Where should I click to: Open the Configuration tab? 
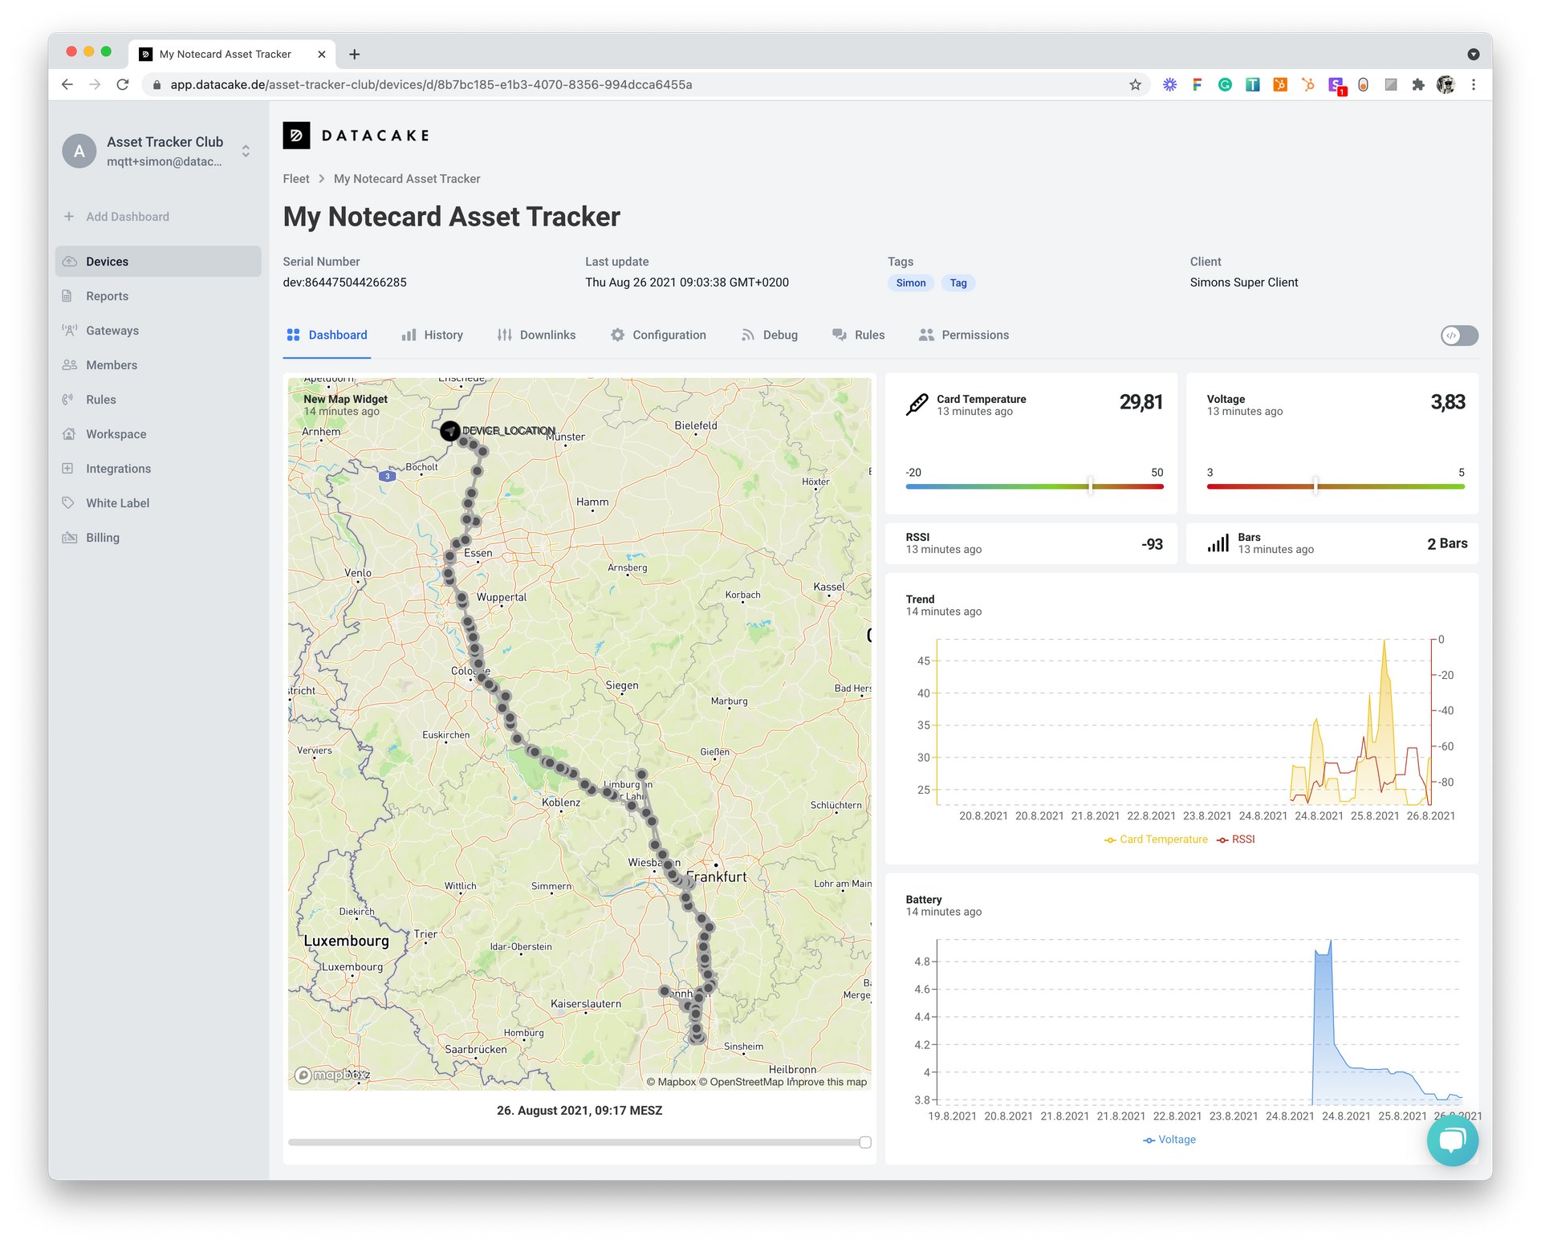(x=658, y=335)
